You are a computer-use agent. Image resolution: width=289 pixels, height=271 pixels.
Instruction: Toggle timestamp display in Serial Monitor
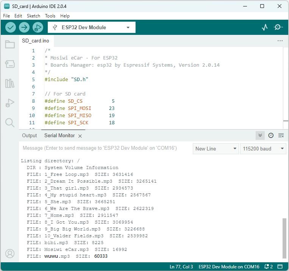(x=271, y=136)
